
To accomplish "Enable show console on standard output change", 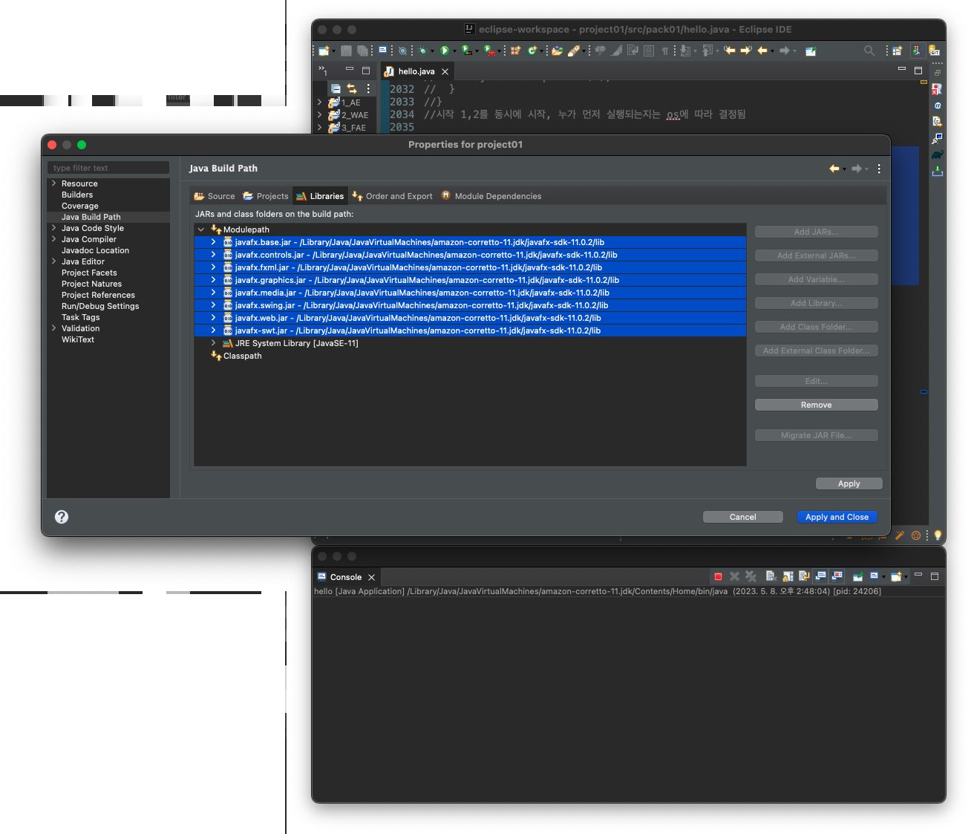I will point(820,576).
